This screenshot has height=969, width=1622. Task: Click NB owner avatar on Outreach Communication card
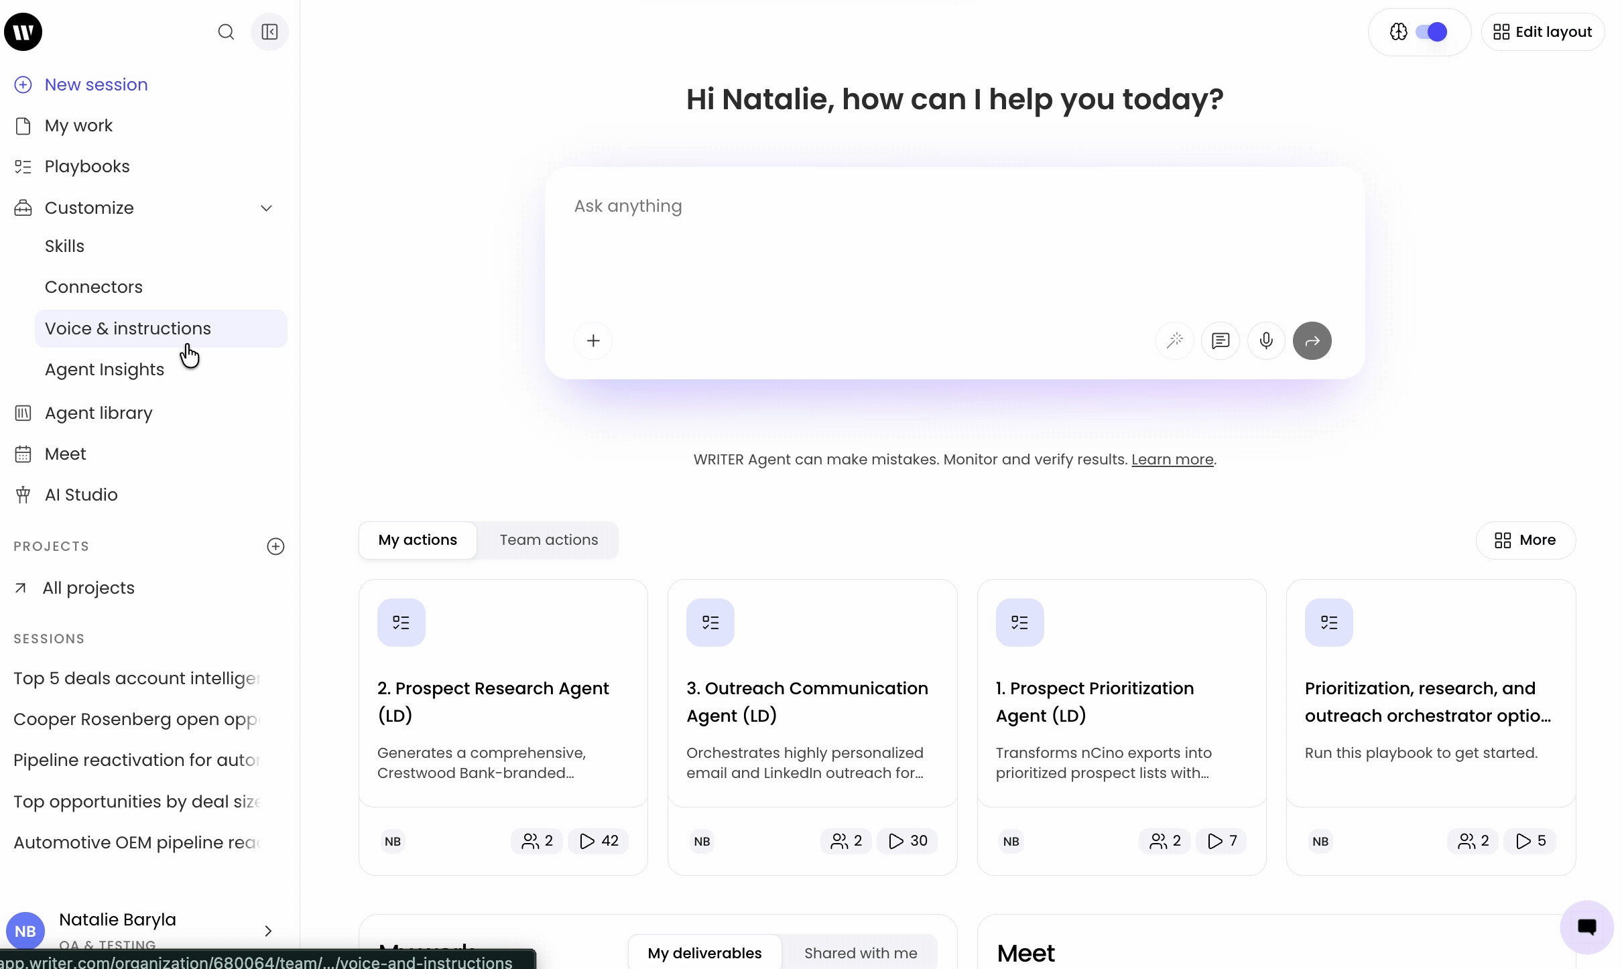pyautogui.click(x=702, y=841)
